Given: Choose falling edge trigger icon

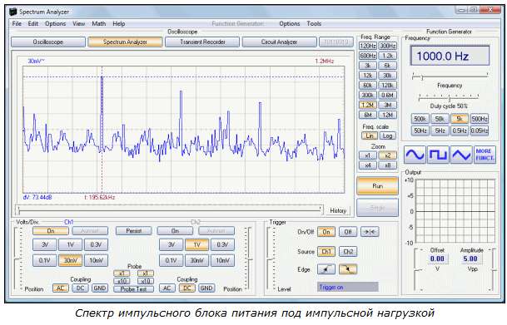Looking at the screenshot, I should click(x=348, y=269).
